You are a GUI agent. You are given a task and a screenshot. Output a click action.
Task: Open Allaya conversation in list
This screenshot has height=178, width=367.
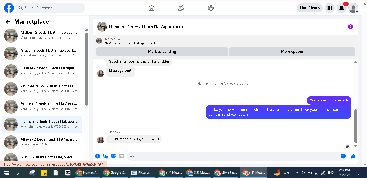pyautogui.click(x=42, y=142)
